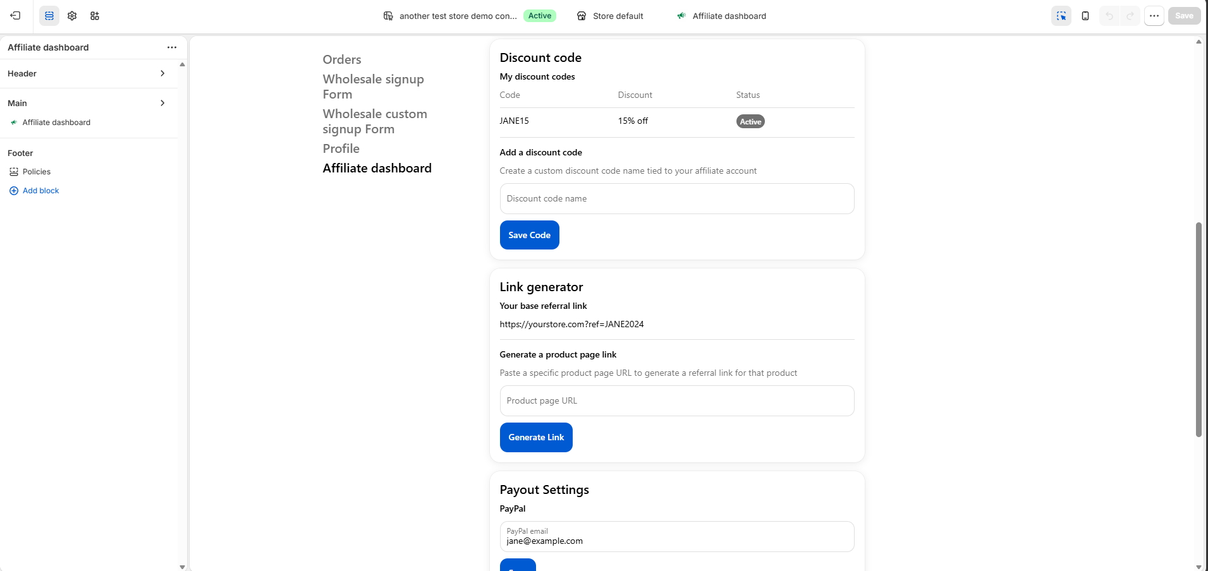Viewport: 1208px width, 571px height.
Task: Select the Main section row
Action: [x=88, y=103]
